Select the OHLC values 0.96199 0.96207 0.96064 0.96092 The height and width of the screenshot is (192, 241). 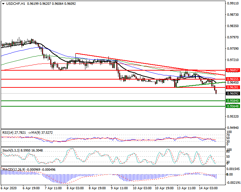[x=51, y=4]
